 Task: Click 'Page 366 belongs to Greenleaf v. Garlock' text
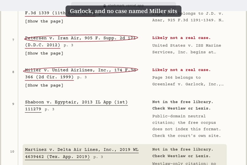(x=188, y=81)
